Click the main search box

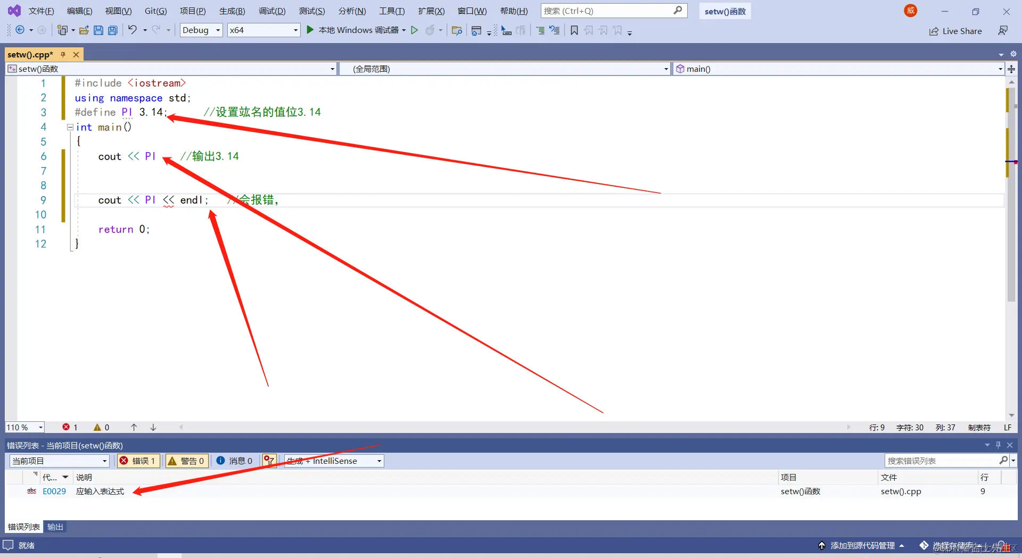(614, 11)
